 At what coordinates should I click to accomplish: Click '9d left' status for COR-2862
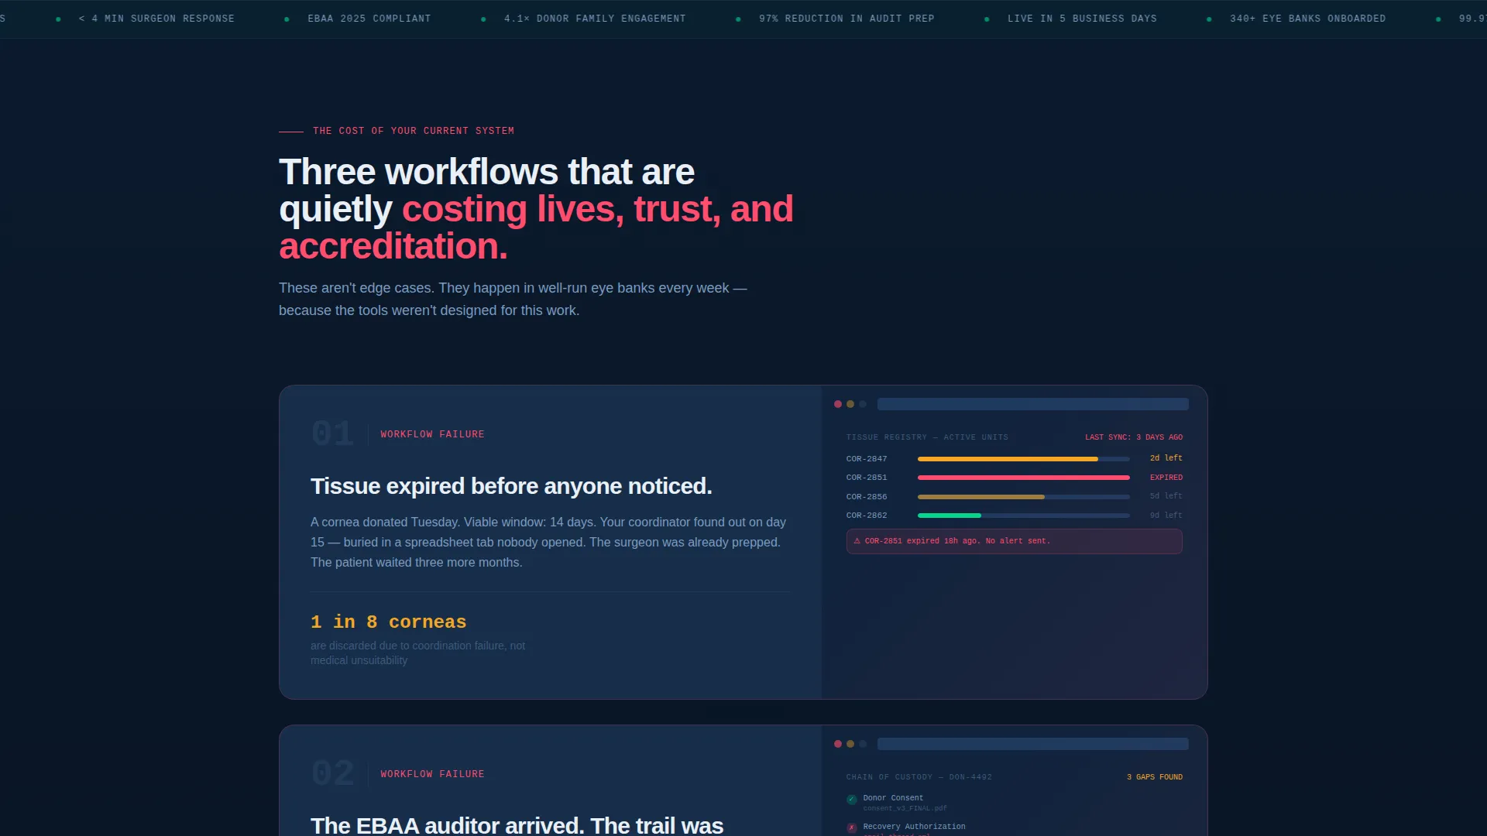click(x=1166, y=516)
